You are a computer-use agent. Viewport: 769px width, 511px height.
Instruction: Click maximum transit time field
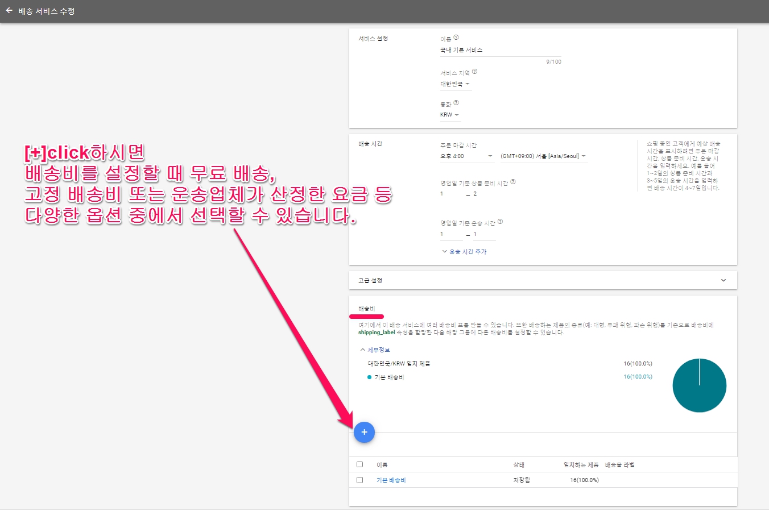[x=484, y=234]
